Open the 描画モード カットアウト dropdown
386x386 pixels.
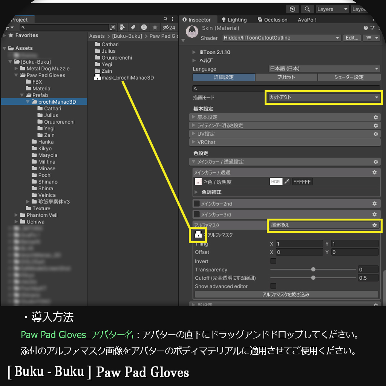point(324,97)
